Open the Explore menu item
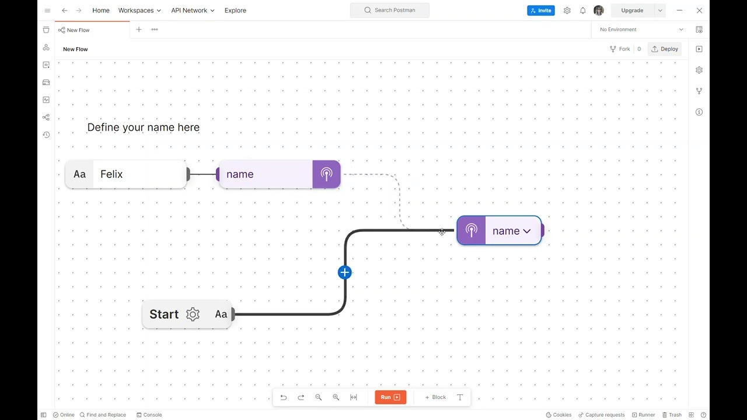The height and width of the screenshot is (420, 747). tap(235, 10)
